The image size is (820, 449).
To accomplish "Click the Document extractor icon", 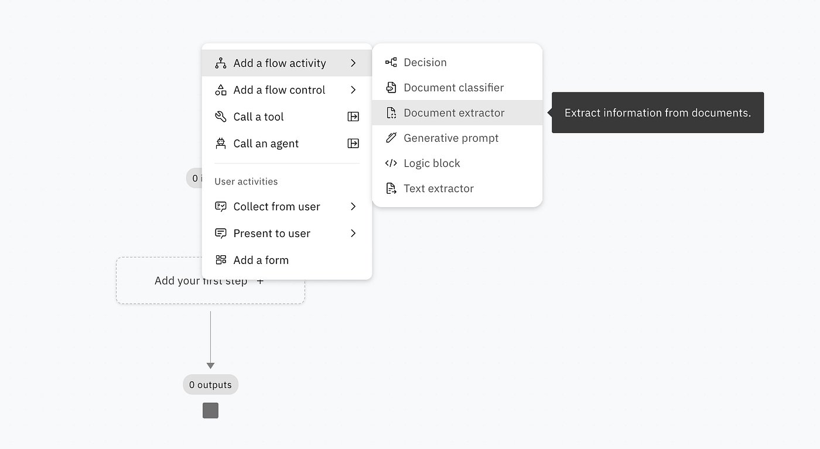I will click(391, 112).
